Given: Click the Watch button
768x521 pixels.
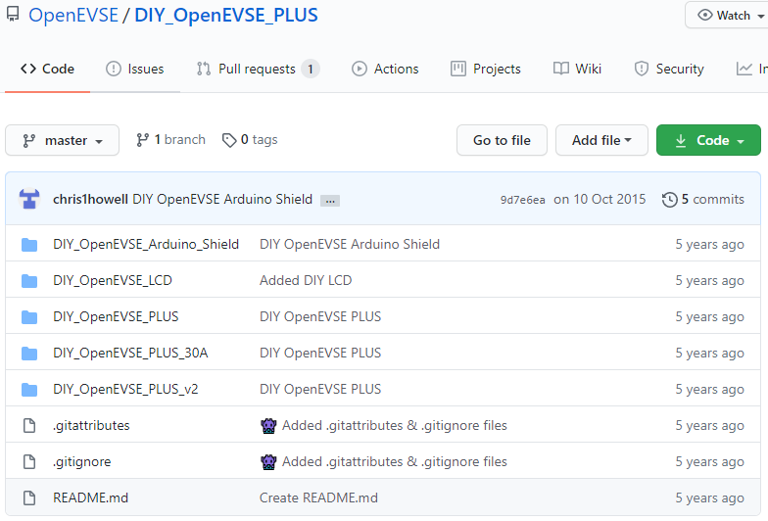Looking at the screenshot, I should tap(727, 16).
